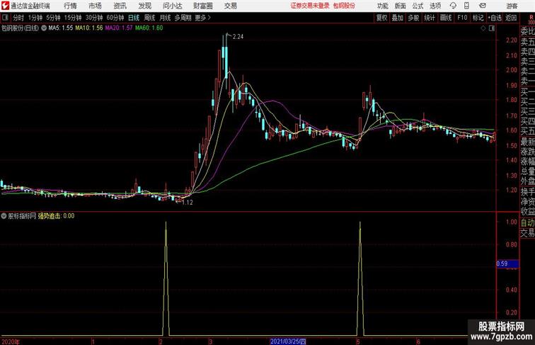Click the red 包钢股份 stock link
The image size is (535, 345).
pos(344,6)
